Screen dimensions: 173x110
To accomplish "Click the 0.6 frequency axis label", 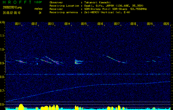I will tap(2, 105).
